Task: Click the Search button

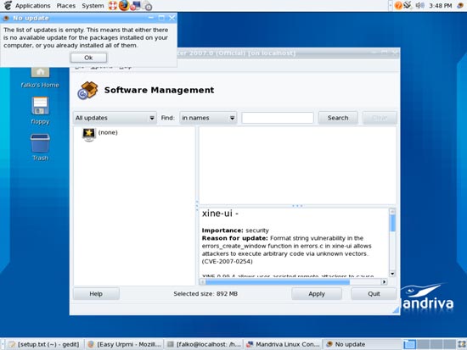Action: (338, 118)
